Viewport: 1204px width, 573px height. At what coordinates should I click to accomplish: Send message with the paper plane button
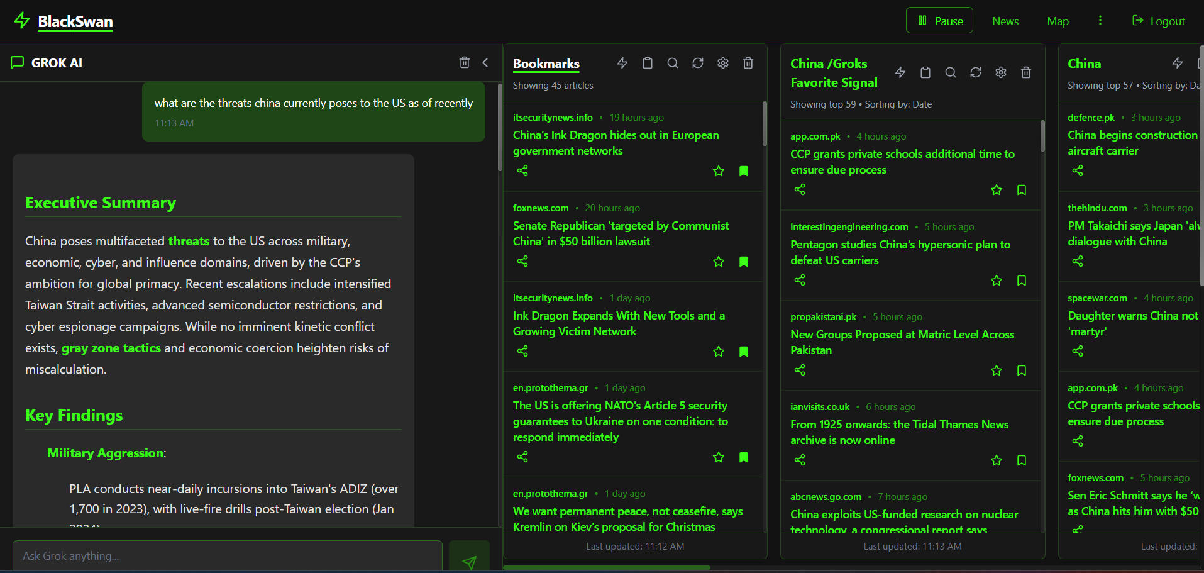[469, 559]
